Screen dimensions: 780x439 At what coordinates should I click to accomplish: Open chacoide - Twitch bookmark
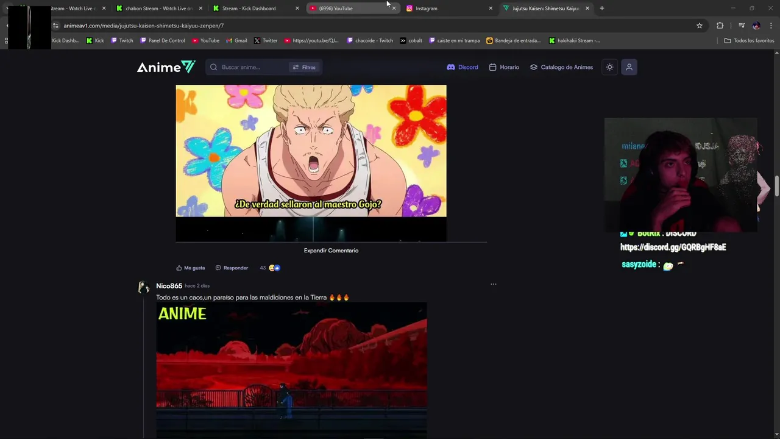pyautogui.click(x=370, y=41)
